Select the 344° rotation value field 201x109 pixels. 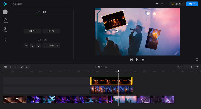click(52, 46)
